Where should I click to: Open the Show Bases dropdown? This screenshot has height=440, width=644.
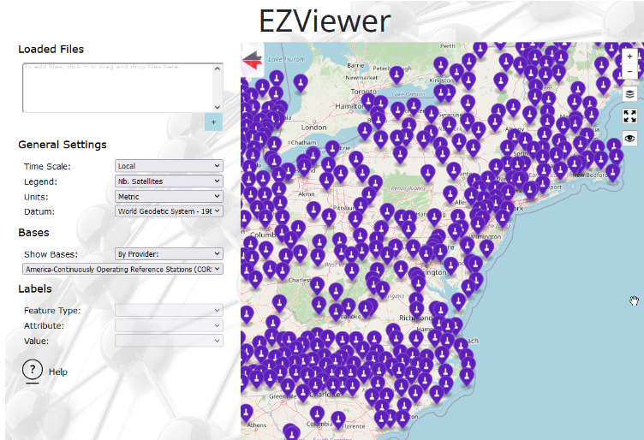168,253
